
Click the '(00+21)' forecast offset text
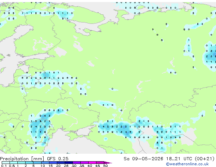pos(204,159)
